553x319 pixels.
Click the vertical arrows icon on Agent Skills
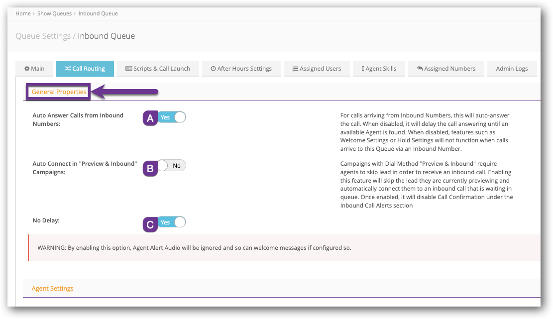pos(363,69)
